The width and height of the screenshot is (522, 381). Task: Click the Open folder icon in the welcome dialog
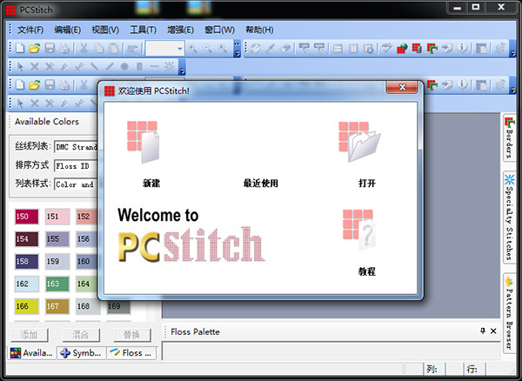(x=359, y=142)
